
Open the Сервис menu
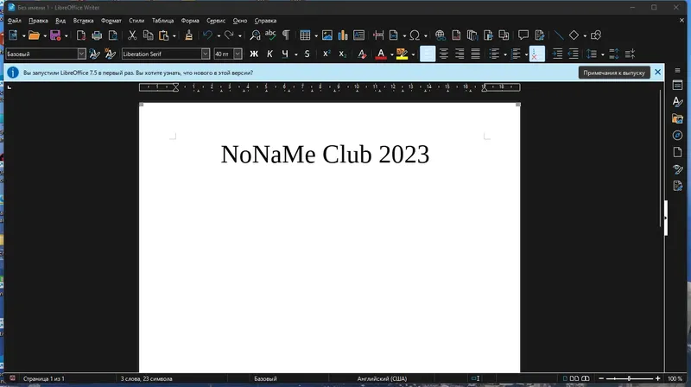(216, 21)
